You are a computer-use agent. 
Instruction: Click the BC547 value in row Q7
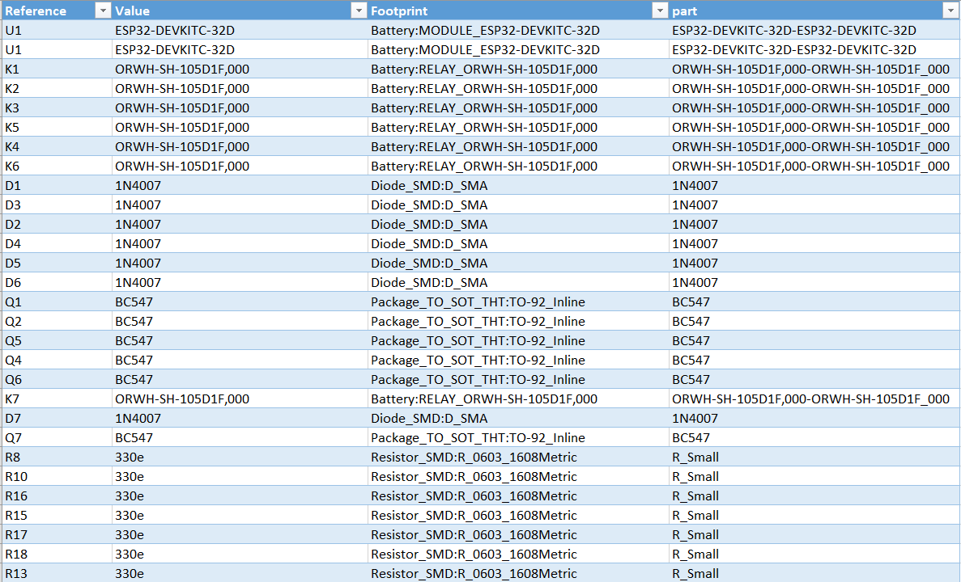point(134,438)
